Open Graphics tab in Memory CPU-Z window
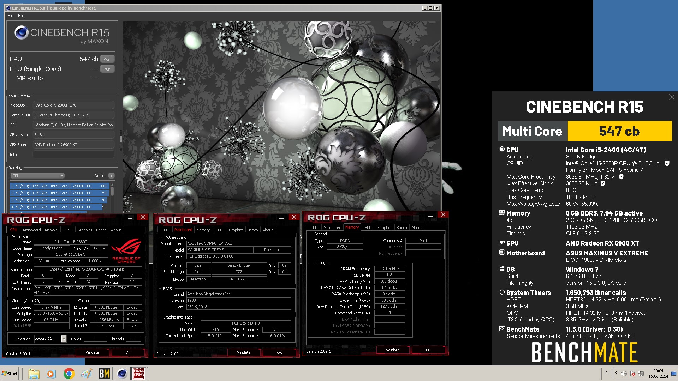 point(385,228)
